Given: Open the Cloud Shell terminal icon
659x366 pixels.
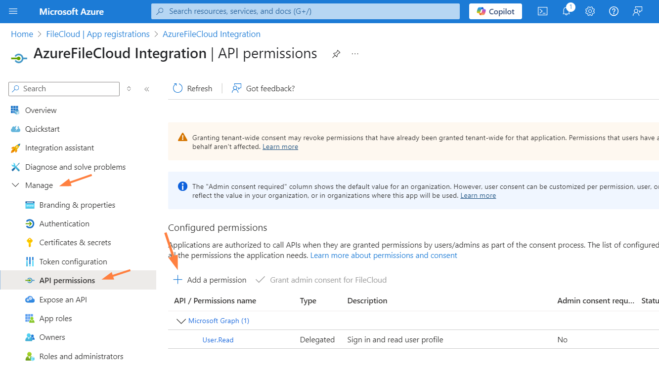Looking at the screenshot, I should coord(542,11).
